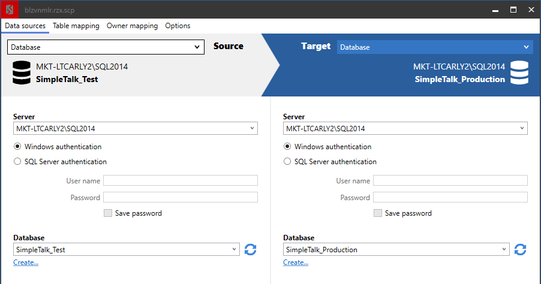Image resolution: width=541 pixels, height=284 pixels.
Task: Switch to the Owner mapping tab
Action: click(x=132, y=26)
